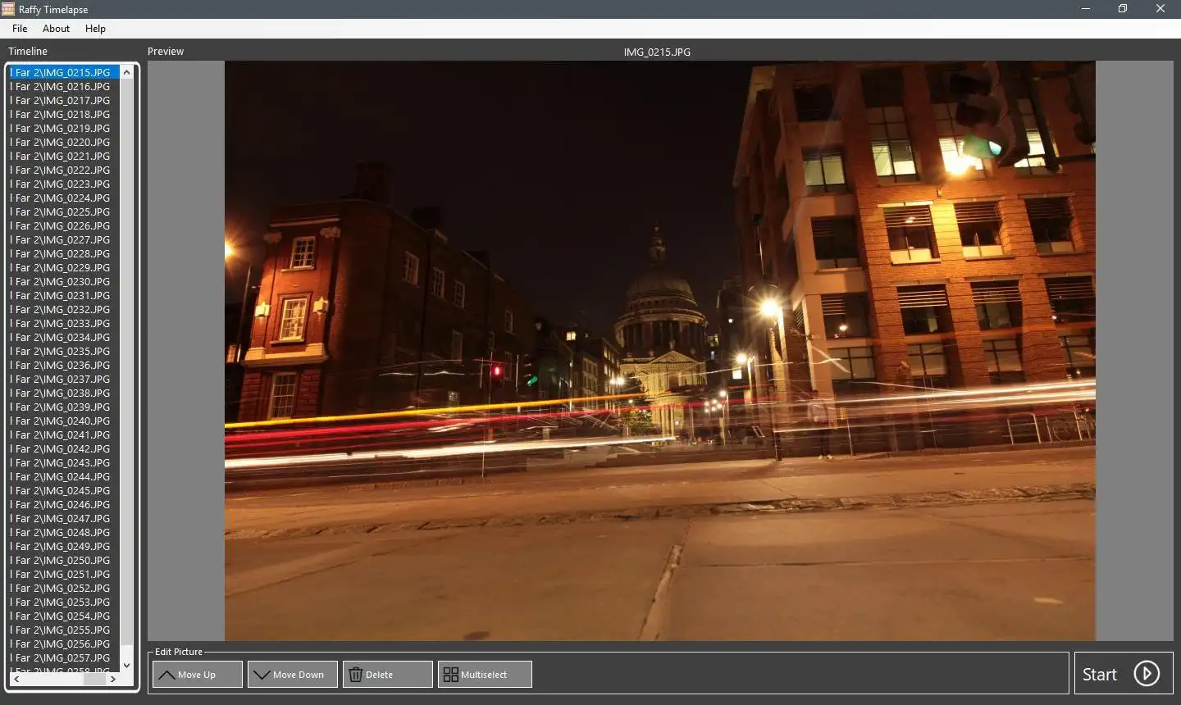Screen dimensions: 1181x705
Task: Open the About menu
Action: pos(56,29)
